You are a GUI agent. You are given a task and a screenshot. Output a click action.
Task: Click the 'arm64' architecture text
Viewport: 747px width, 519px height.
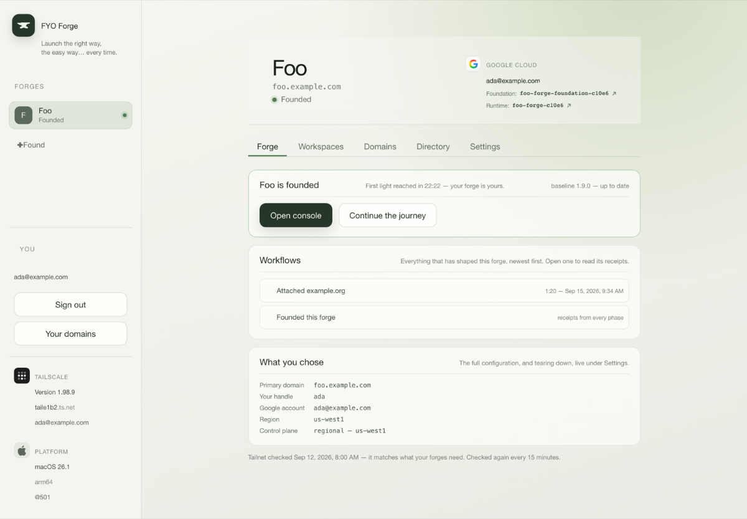click(x=44, y=482)
